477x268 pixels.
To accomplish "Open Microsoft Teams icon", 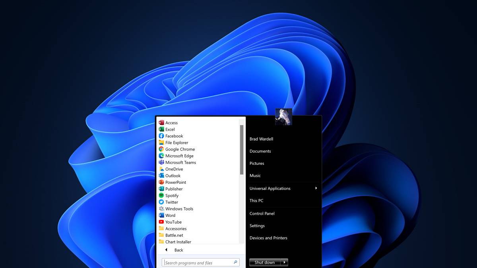I will coord(161,162).
